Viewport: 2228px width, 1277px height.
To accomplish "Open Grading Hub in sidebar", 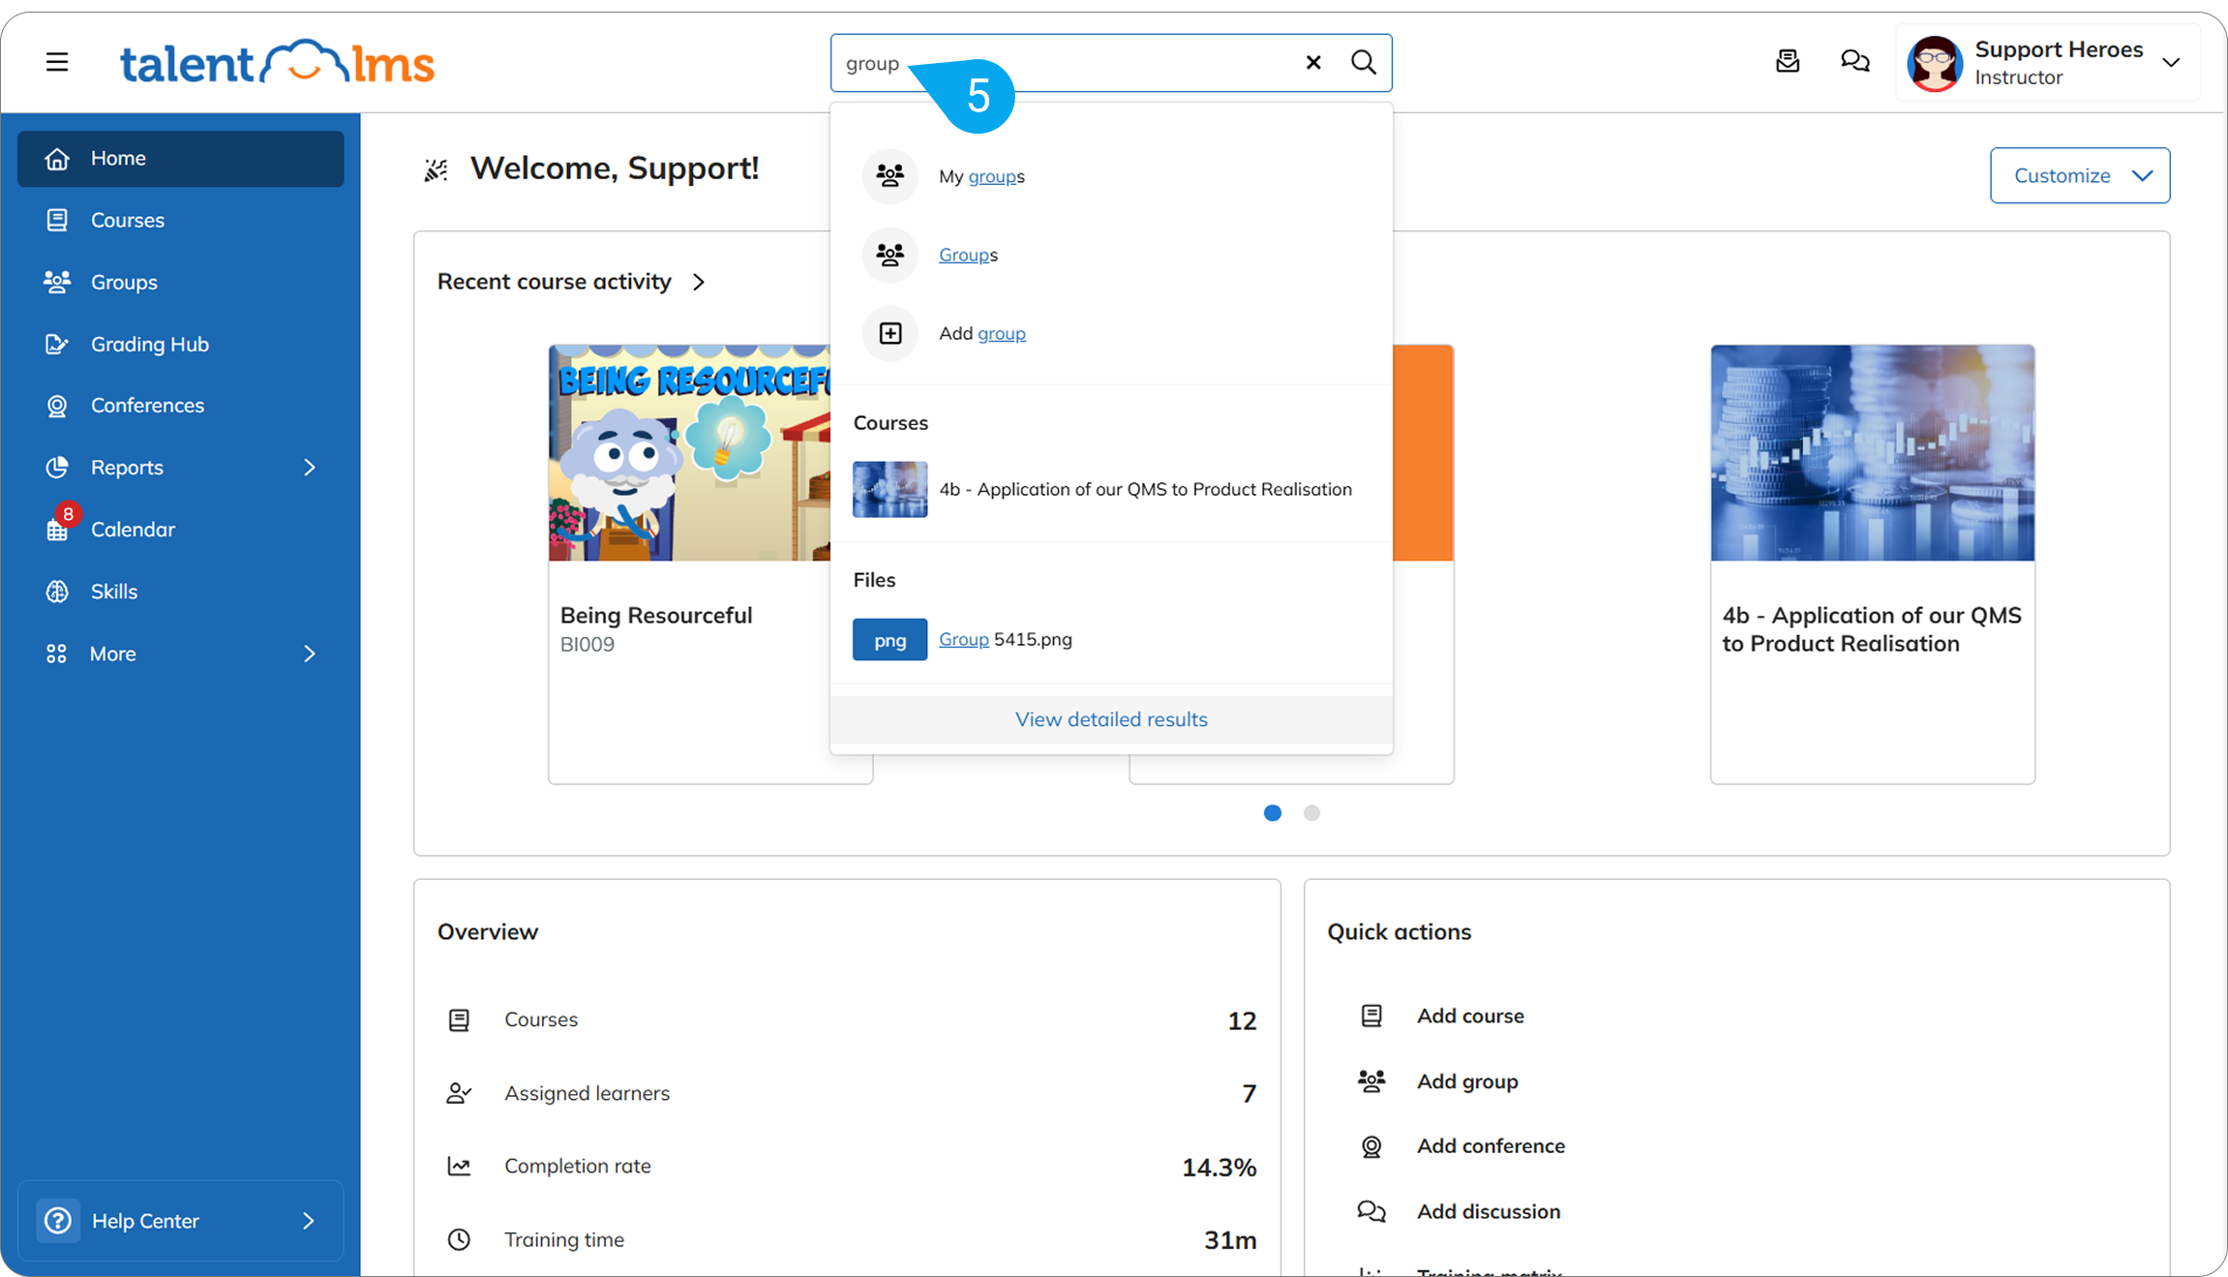I will (181, 344).
